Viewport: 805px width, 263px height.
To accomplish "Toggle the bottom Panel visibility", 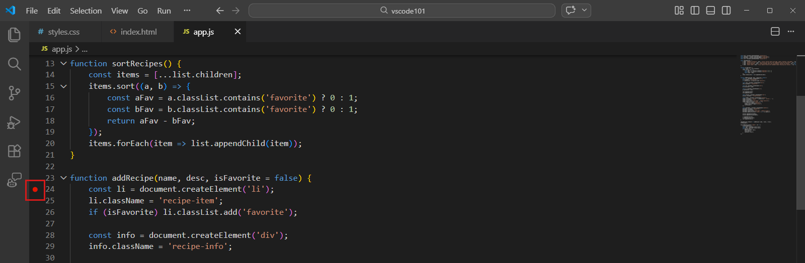I will point(710,11).
